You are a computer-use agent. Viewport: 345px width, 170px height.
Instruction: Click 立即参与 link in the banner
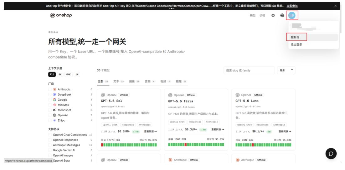[x=292, y=6]
